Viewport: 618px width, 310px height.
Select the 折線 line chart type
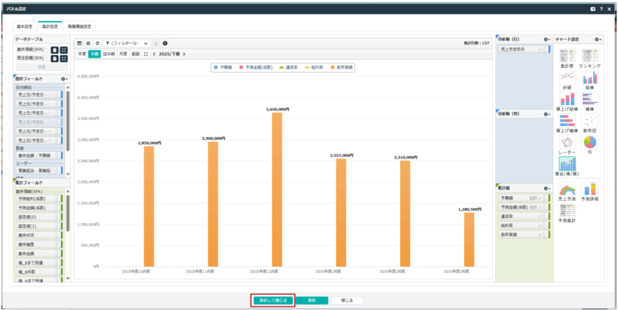point(567,77)
